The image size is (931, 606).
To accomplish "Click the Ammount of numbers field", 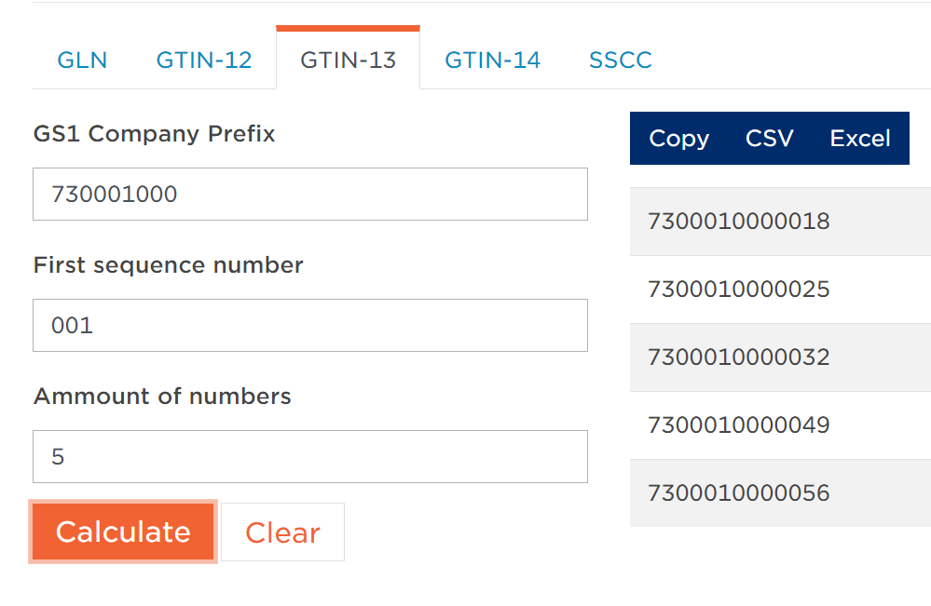I will pyautogui.click(x=310, y=456).
